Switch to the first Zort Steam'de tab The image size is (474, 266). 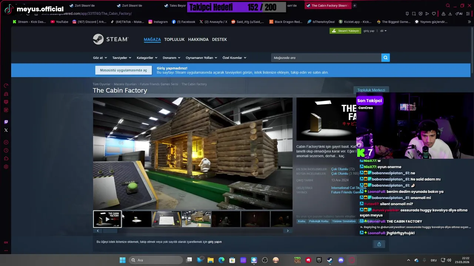pyautogui.click(x=83, y=6)
